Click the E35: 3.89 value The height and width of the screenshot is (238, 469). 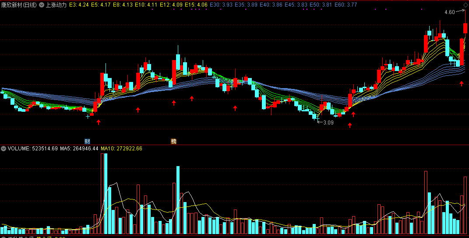point(246,5)
